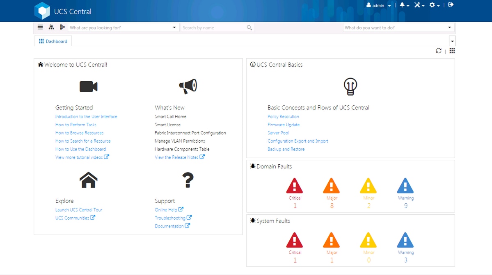Click Smart Call Home entry

click(x=170, y=116)
